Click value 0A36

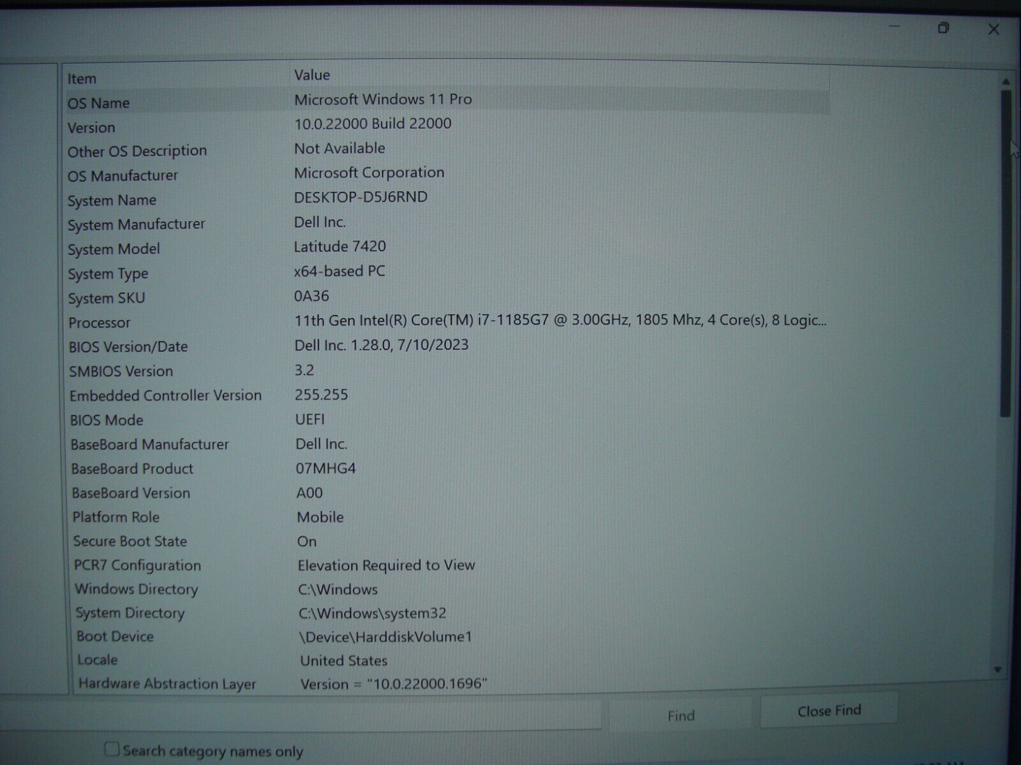[x=311, y=296]
